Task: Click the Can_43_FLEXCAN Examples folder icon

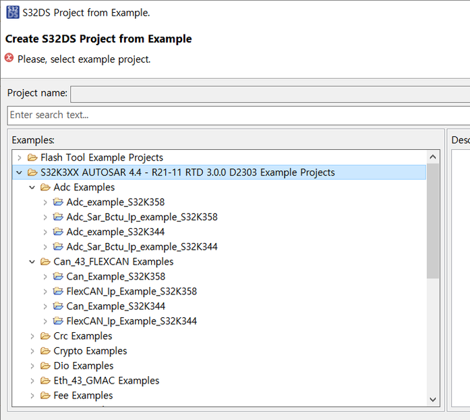Action: click(x=45, y=261)
